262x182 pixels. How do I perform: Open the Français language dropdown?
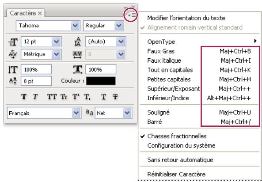coord(76,113)
